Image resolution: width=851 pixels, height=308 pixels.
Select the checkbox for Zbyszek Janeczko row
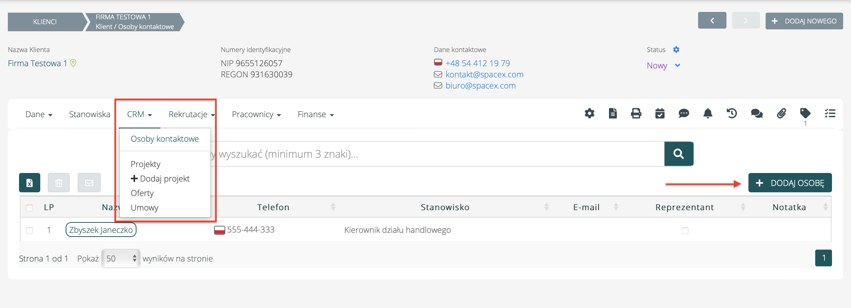pos(29,231)
